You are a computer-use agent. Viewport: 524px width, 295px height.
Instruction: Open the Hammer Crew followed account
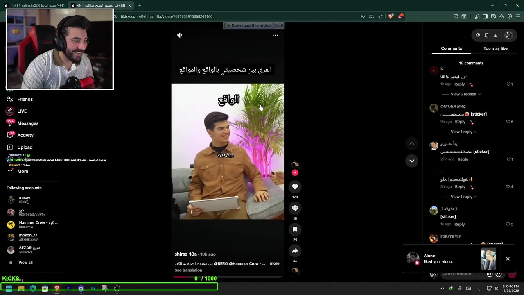pos(33,225)
